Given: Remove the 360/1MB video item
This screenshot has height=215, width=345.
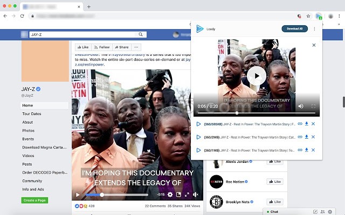Looking at the screenshot, I should tap(313, 150).
